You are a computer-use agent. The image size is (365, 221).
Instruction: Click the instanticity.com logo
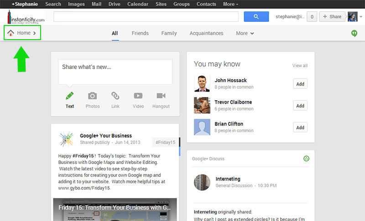click(x=26, y=17)
